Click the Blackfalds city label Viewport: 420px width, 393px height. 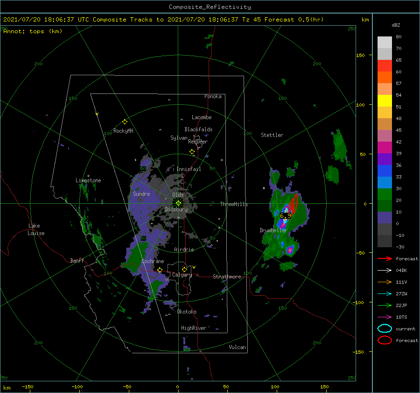coord(198,129)
